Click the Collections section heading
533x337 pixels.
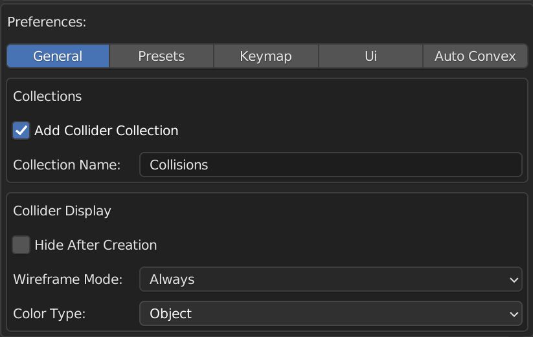coord(47,96)
